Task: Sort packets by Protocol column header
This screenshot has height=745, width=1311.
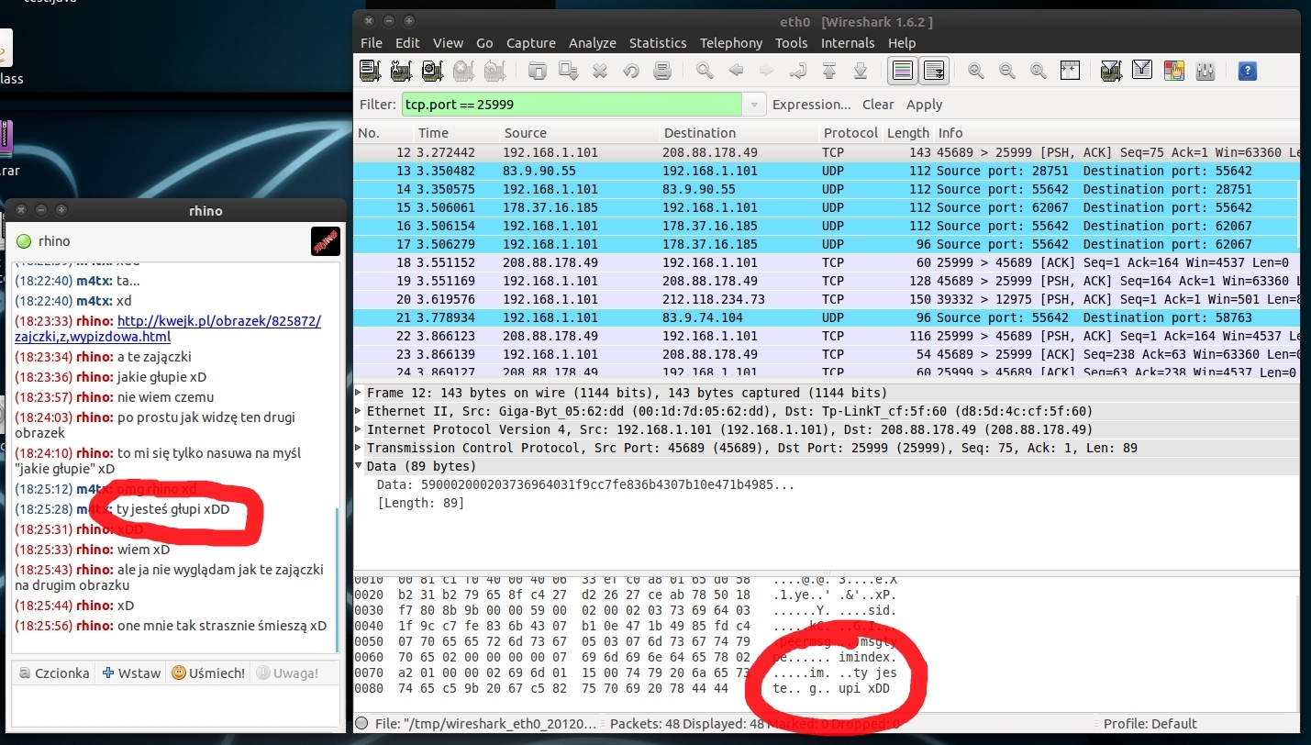Action: (x=850, y=133)
